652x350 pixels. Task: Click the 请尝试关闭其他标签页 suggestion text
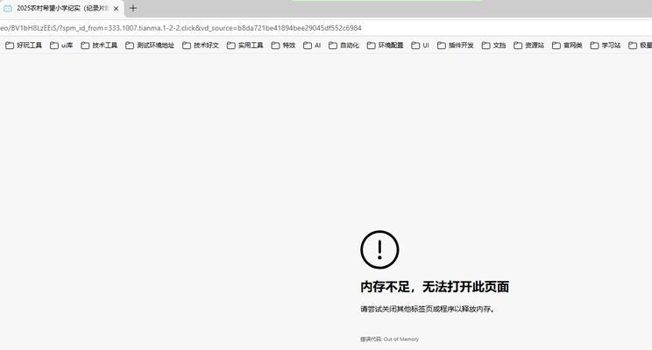pos(428,309)
